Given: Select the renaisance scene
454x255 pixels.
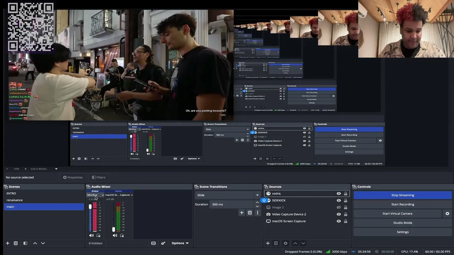Looking at the screenshot, I should pos(44,200).
